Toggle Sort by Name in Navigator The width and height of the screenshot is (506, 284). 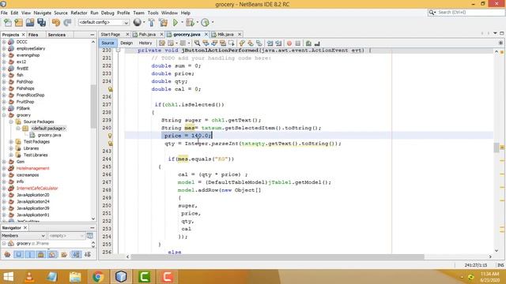(76, 255)
